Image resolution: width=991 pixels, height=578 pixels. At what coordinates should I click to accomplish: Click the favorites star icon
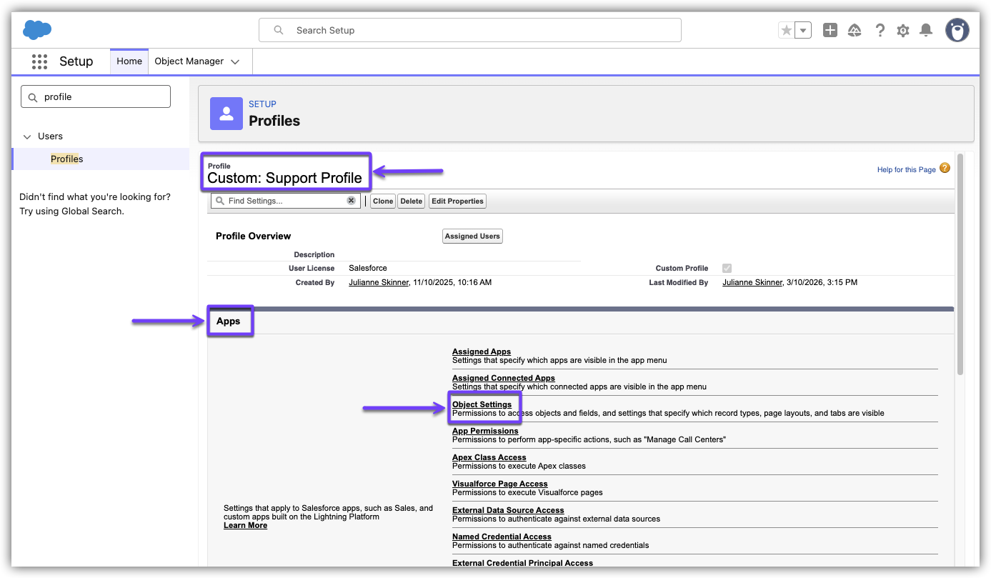coord(787,30)
